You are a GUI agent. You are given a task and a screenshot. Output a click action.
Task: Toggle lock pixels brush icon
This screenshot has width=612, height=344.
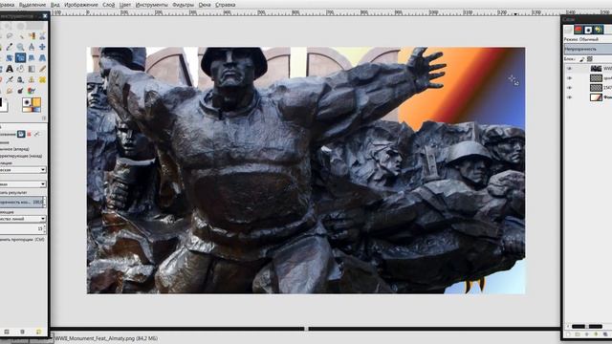pos(582,59)
